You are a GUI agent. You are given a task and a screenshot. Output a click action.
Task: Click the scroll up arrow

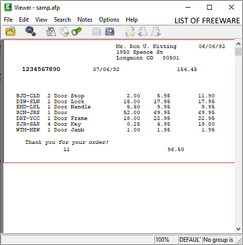click(239, 44)
